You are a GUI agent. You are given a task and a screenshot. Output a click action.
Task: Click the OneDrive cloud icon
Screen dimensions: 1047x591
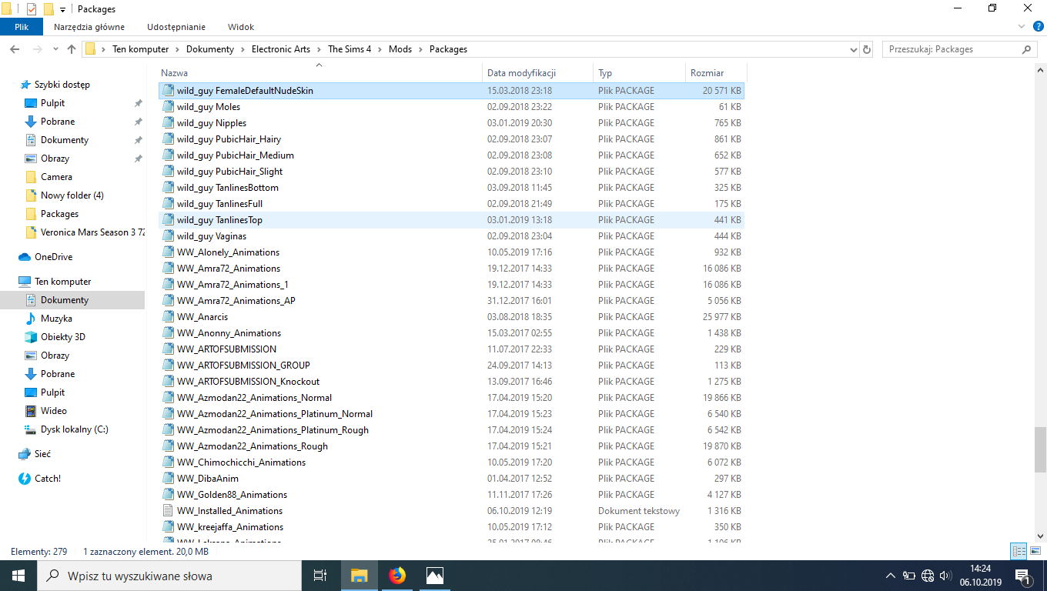[25, 257]
